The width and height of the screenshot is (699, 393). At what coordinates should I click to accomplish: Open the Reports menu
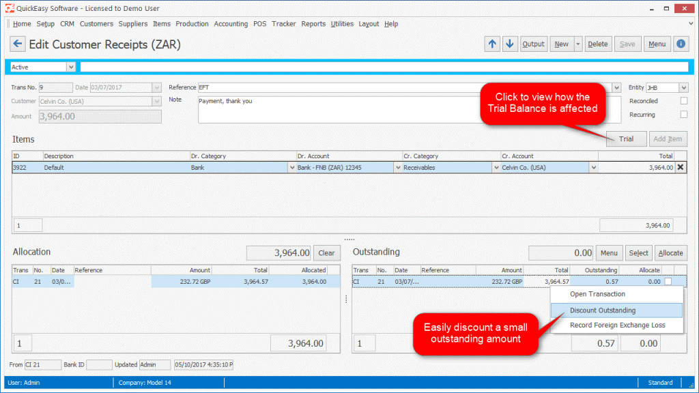click(x=313, y=24)
